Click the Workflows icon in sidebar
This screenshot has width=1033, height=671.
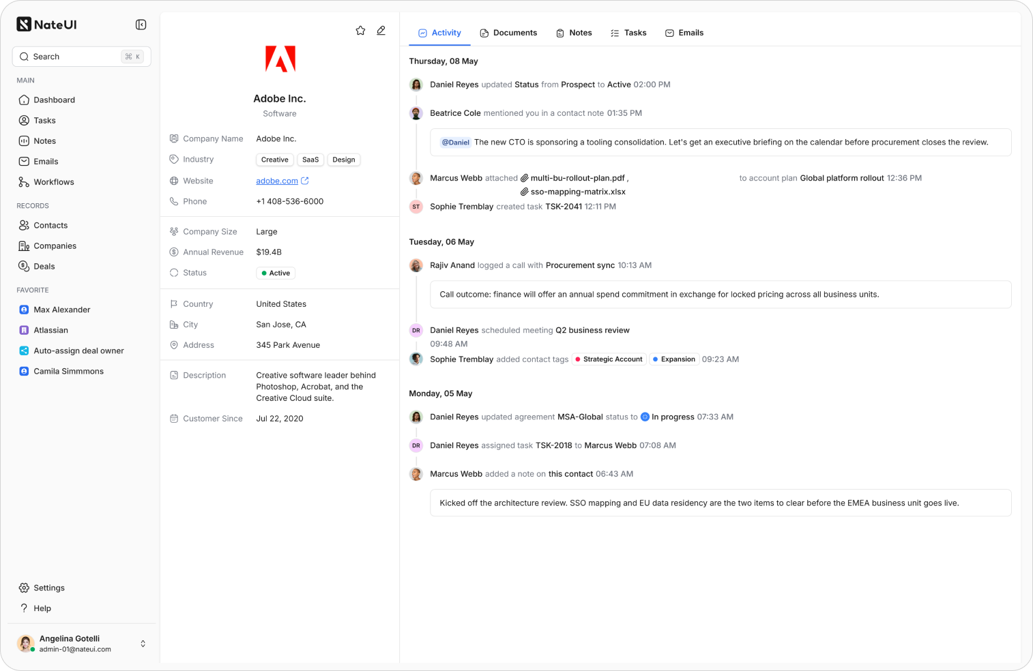coord(24,181)
